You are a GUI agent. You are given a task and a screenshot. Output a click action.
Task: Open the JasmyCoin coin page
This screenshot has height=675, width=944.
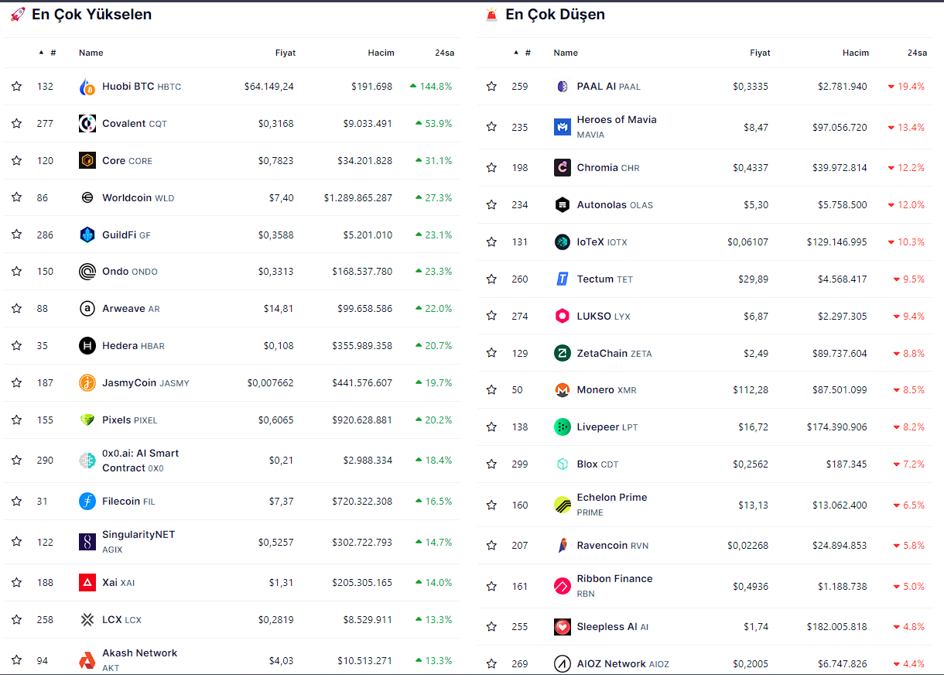click(129, 383)
